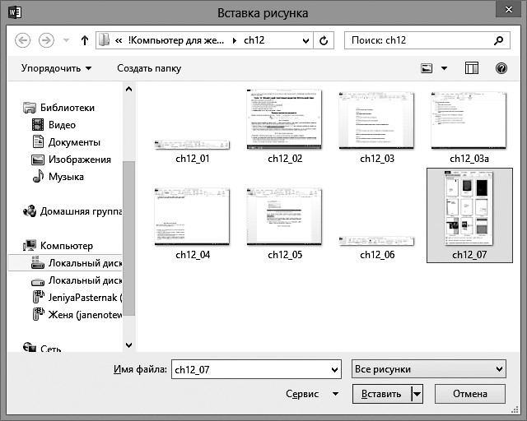Expand the address path dropdown
Viewport: 527px width, 421px height.
click(x=305, y=40)
